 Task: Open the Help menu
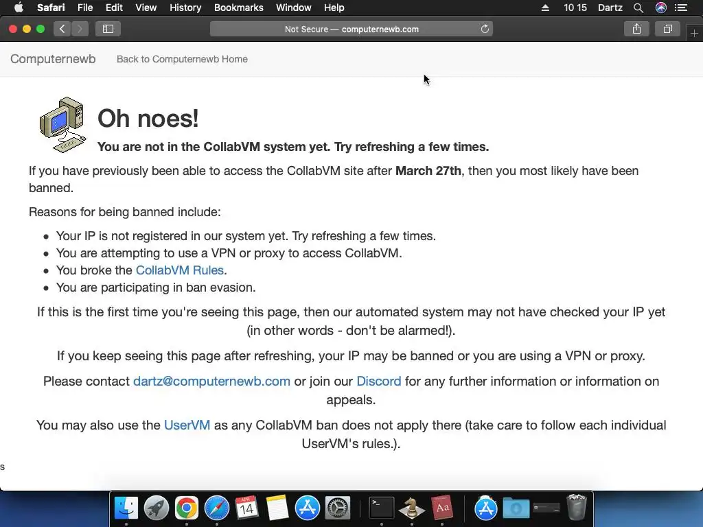pyautogui.click(x=334, y=8)
